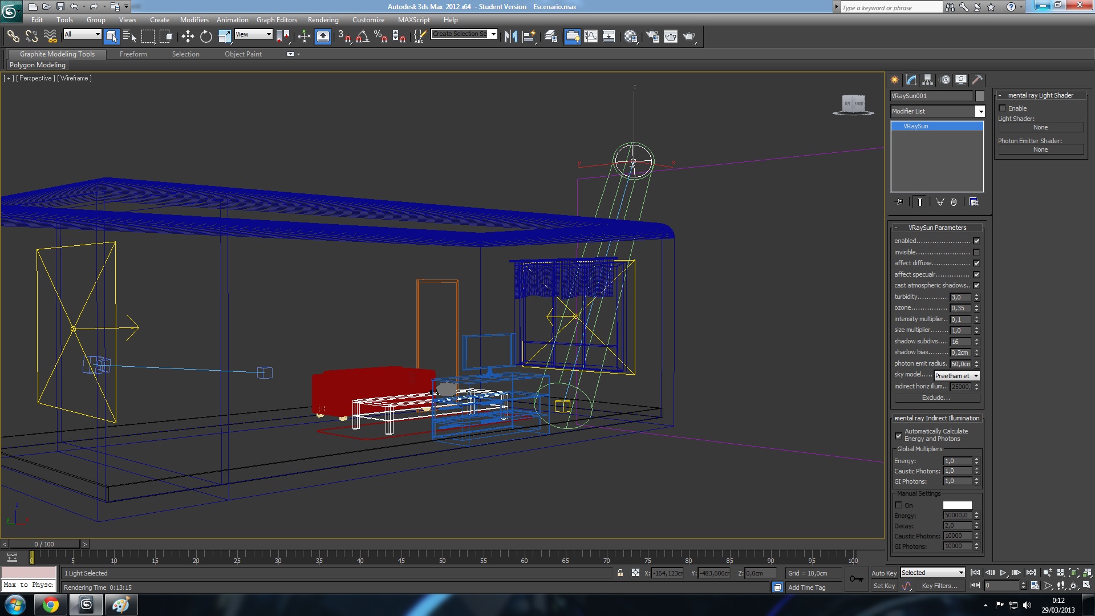This screenshot has width=1095, height=616.
Task: Open the Hierarchy command panel tab
Action: (928, 80)
